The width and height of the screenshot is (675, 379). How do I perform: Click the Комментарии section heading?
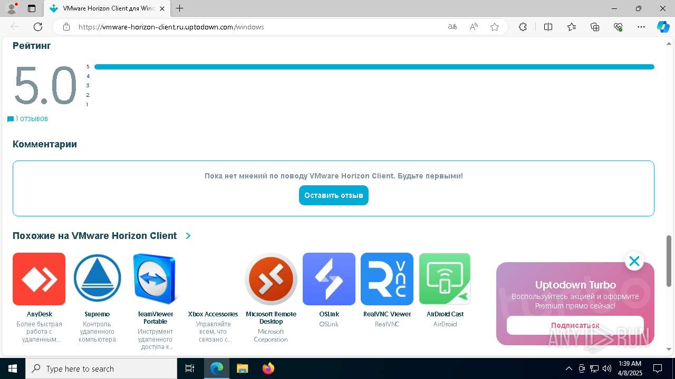45,144
